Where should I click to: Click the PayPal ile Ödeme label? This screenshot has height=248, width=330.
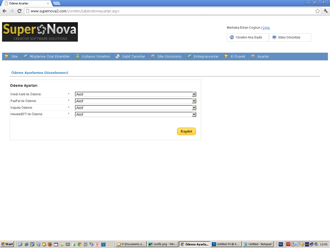tap(24, 101)
